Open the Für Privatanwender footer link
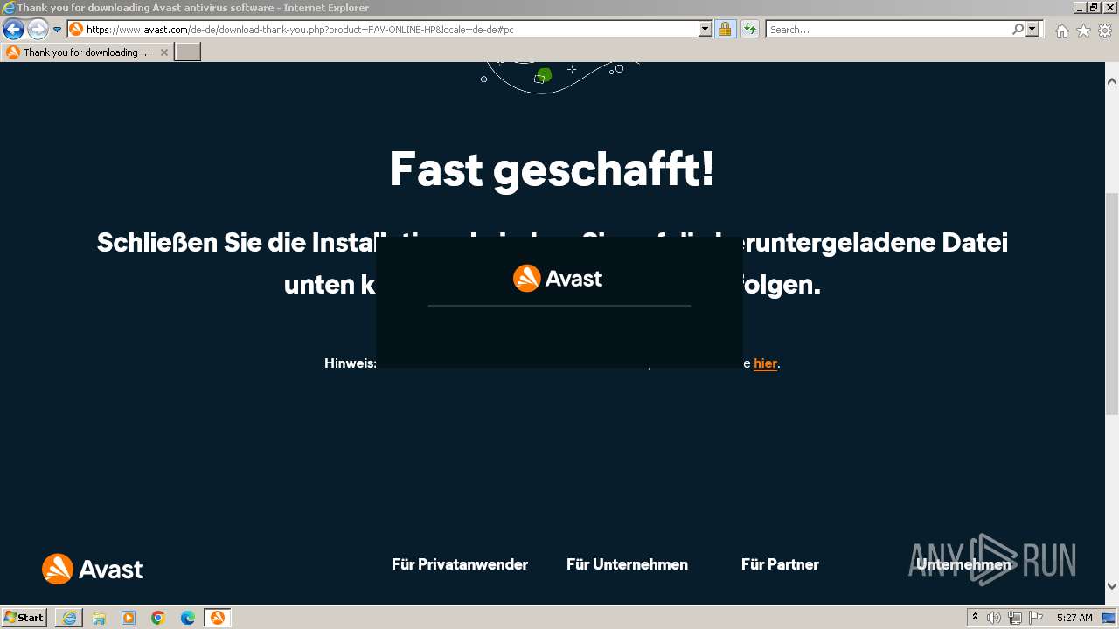This screenshot has height=629, width=1119. coord(460,564)
